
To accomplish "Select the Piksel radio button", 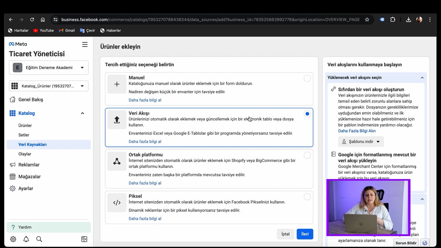I will [x=307, y=197].
